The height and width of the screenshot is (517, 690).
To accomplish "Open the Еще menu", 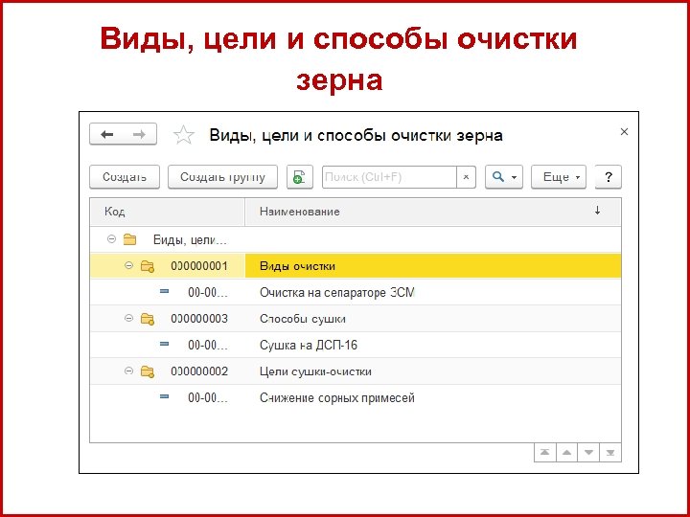I will click(x=559, y=177).
